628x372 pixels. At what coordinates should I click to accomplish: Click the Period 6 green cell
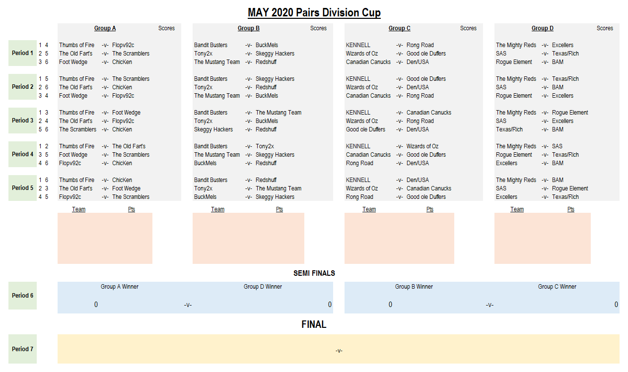tap(22, 296)
